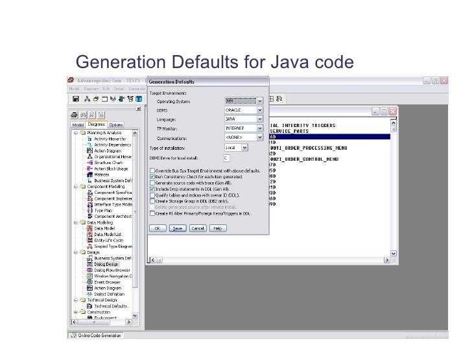Uncheck Run Consistency Check for each item
This screenshot has width=472, height=354.
[x=152, y=177]
